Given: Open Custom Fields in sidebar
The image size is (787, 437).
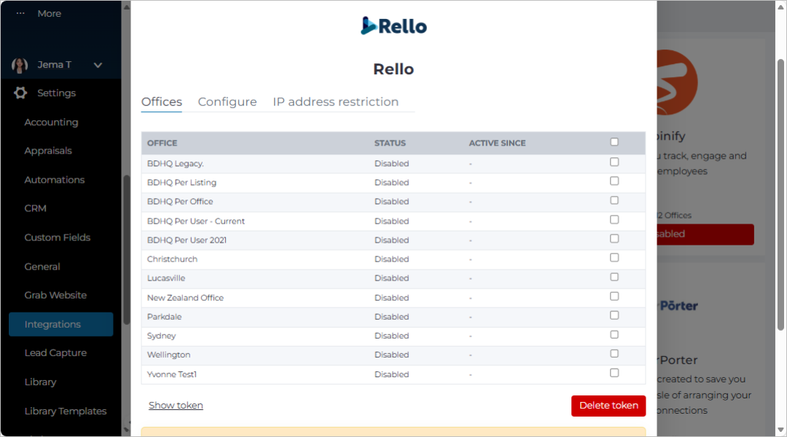Looking at the screenshot, I should (58, 237).
